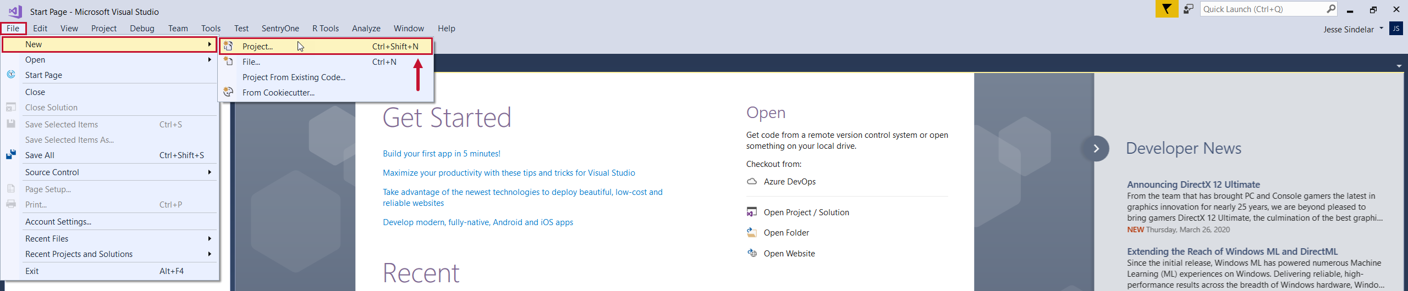
Task: Click the From Cookiecutter icon
Action: click(228, 92)
